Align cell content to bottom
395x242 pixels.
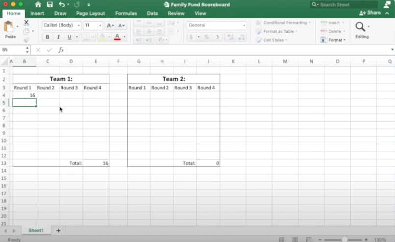point(159,23)
